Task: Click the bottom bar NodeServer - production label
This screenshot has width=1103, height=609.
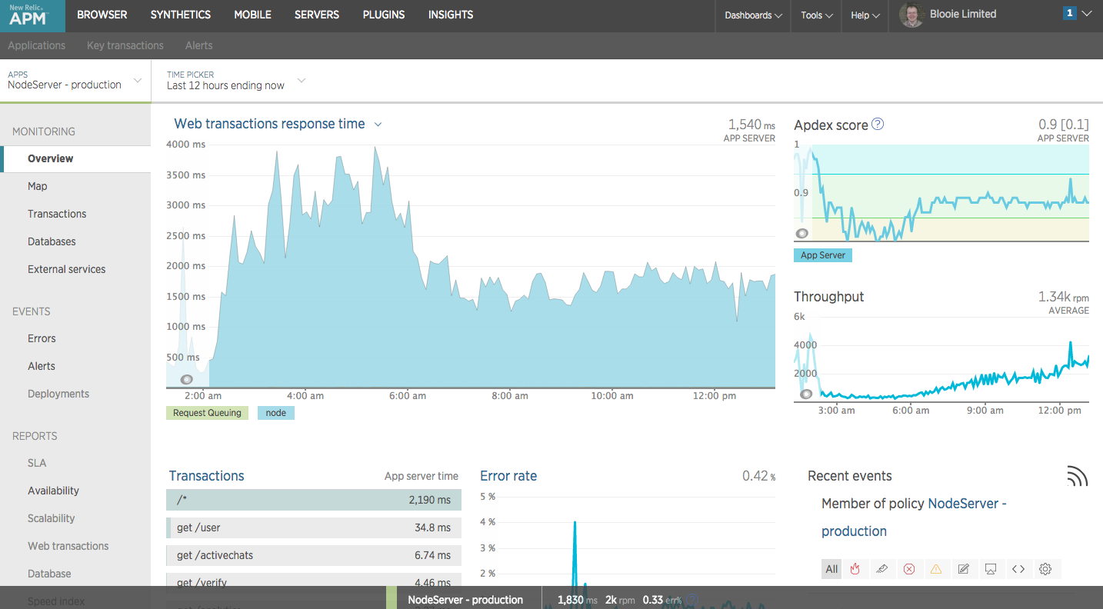Action: click(x=465, y=600)
